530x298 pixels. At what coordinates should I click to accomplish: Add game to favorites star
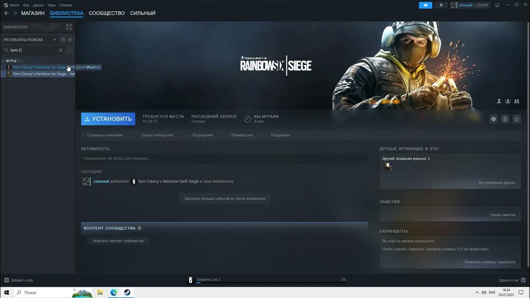click(x=517, y=119)
